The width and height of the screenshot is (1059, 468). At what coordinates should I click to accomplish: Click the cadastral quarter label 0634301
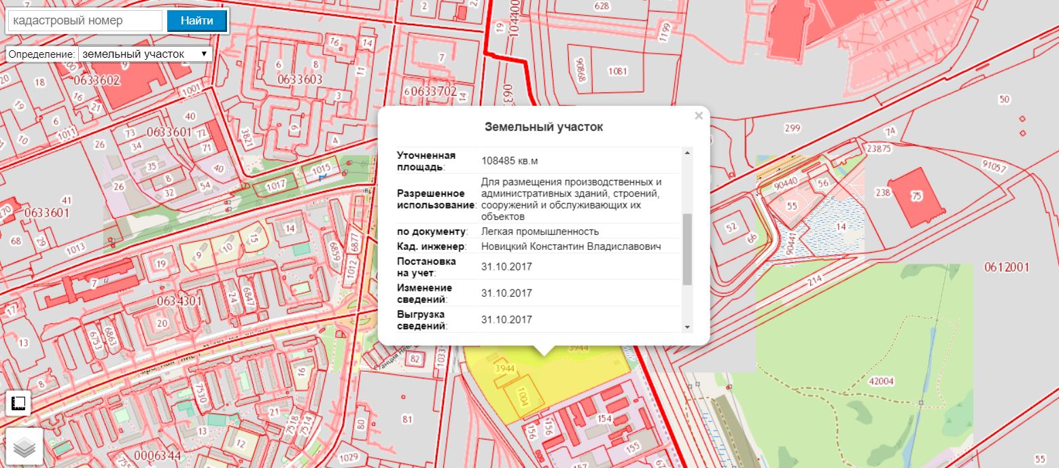point(179,301)
